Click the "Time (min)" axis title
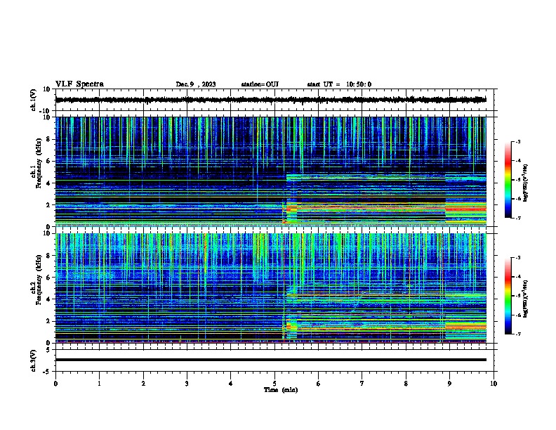Image resolution: width=556 pixels, height=430 pixels. (x=281, y=390)
